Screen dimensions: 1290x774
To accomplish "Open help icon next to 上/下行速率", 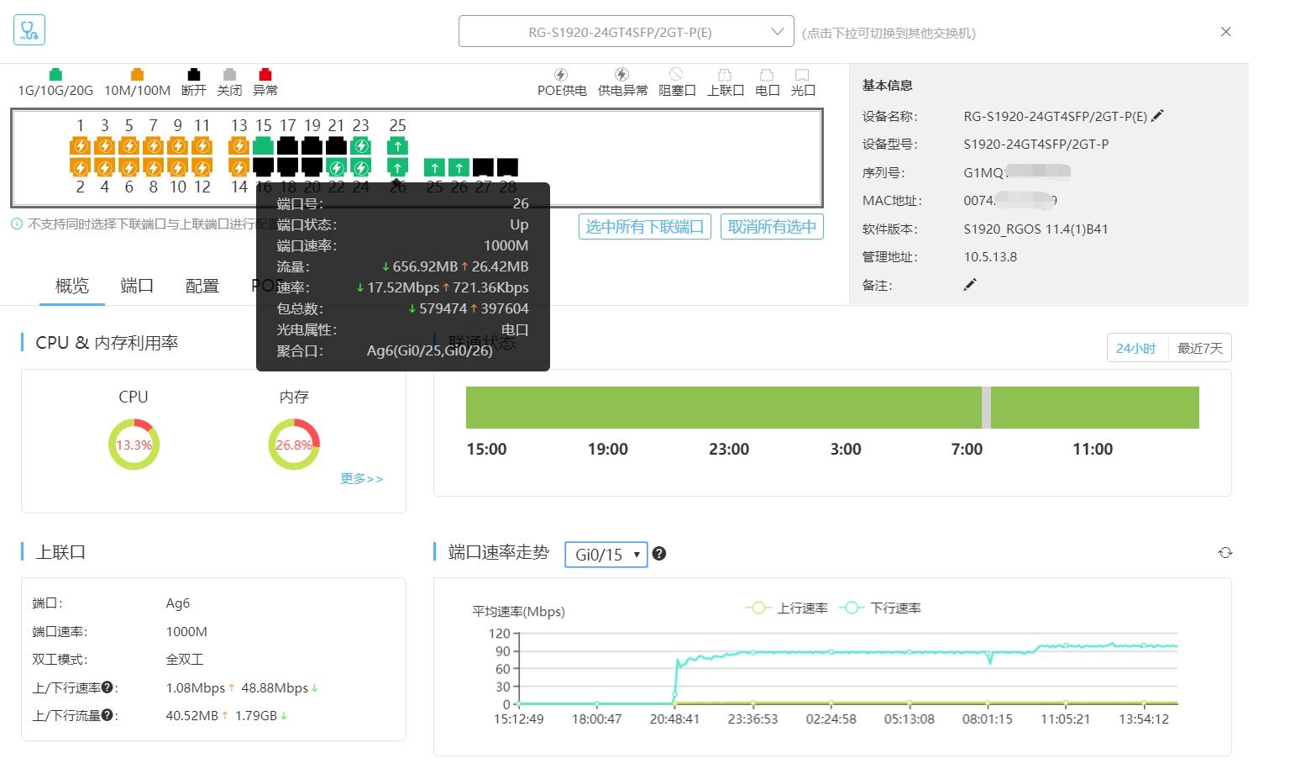I will 107,687.
